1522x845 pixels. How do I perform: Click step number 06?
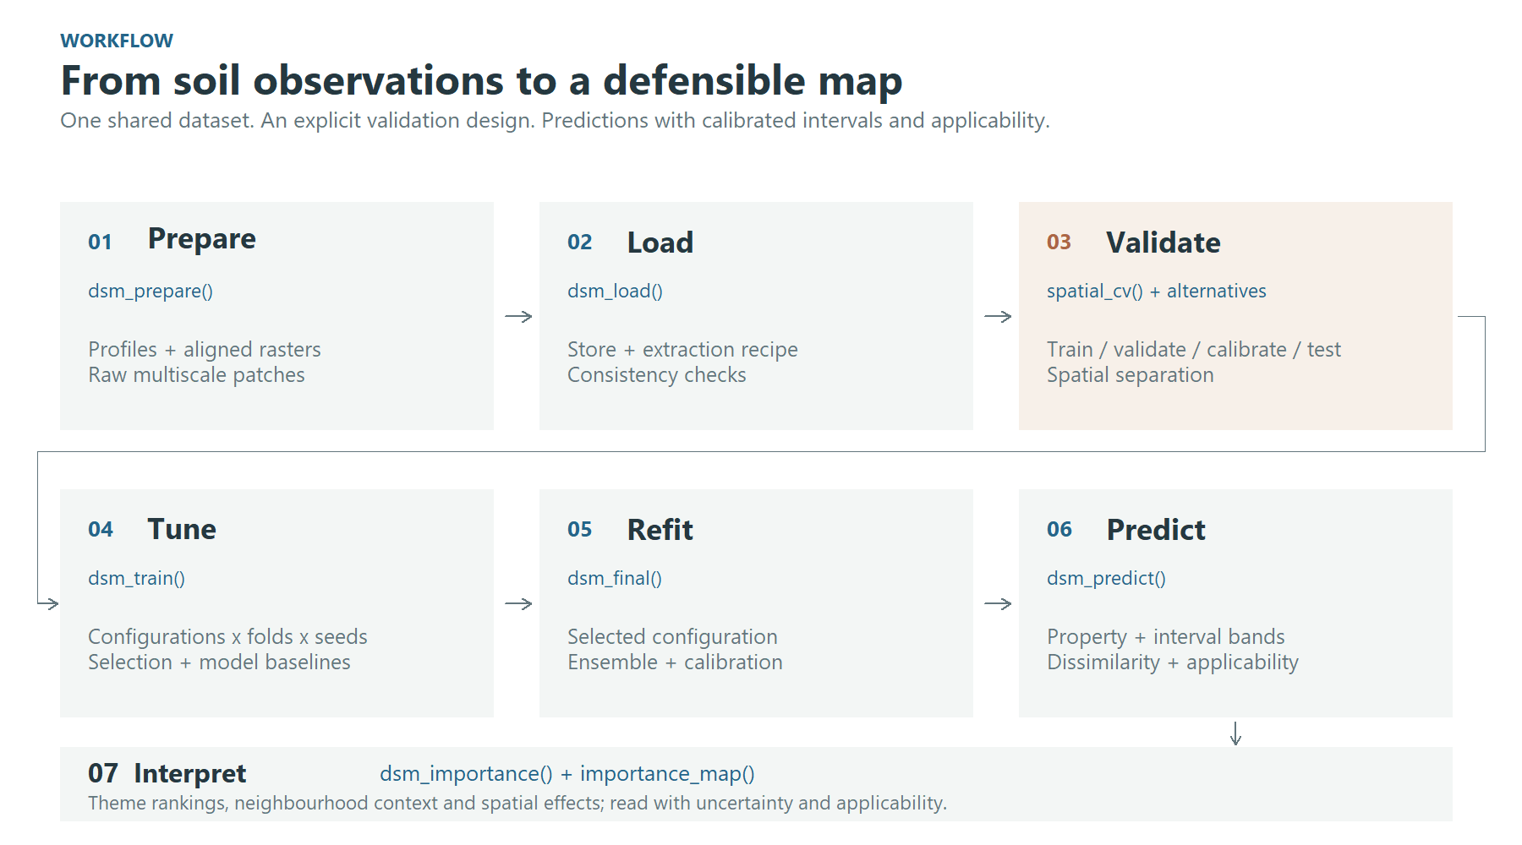pos(1059,530)
